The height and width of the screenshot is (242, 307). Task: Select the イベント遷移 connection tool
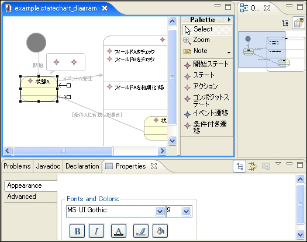[206, 113]
